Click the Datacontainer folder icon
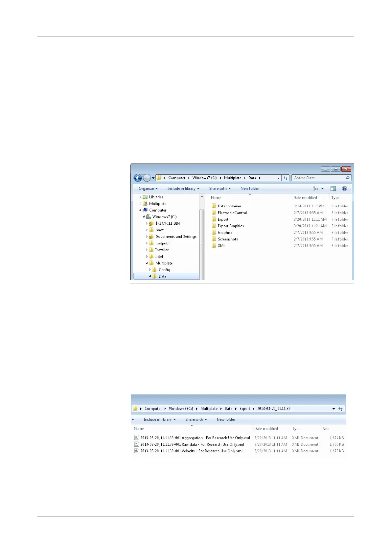Screen dimensions: 391x554 (214, 206)
